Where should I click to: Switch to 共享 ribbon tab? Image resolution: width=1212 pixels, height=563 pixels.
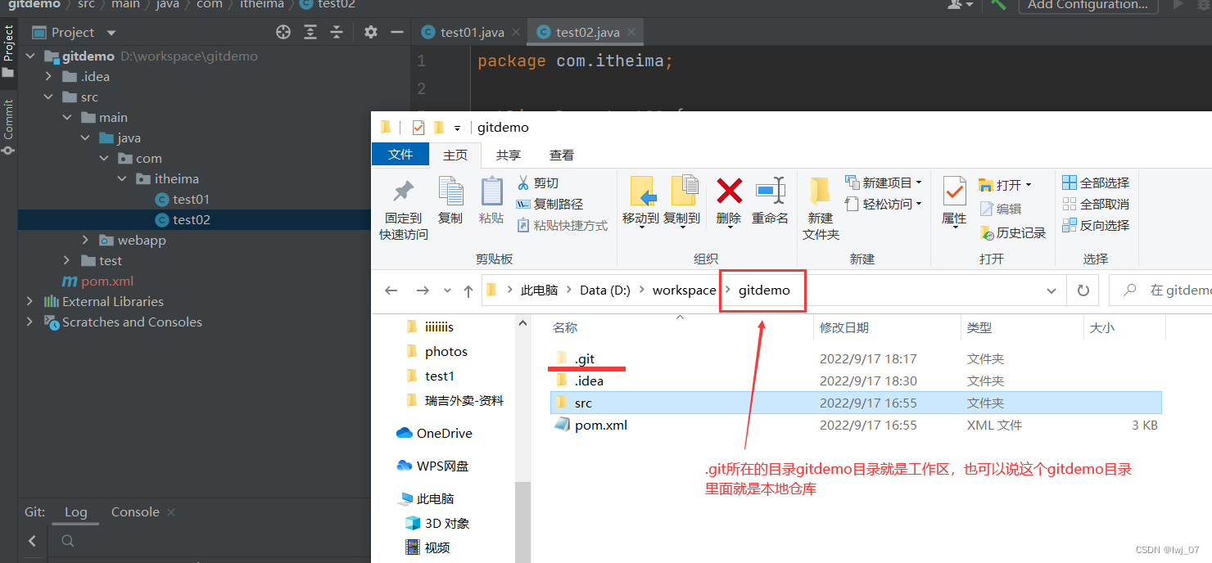coord(509,155)
